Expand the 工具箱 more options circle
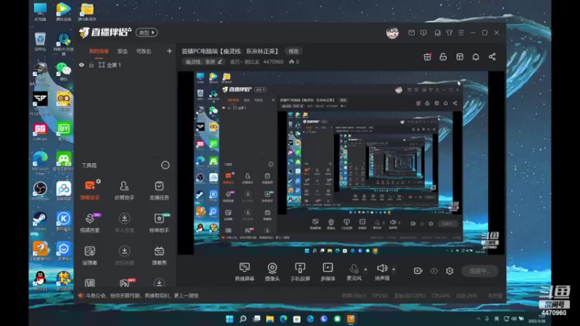Image resolution: width=580 pixels, height=326 pixels. (x=165, y=165)
